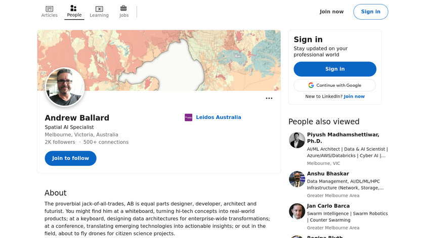Select the People navigation icon

[74, 9]
